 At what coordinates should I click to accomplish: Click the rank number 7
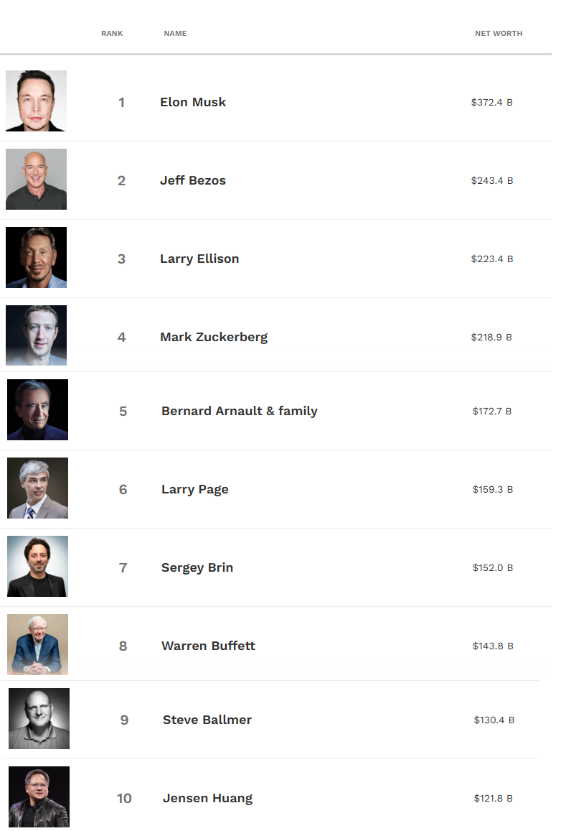pos(123,567)
